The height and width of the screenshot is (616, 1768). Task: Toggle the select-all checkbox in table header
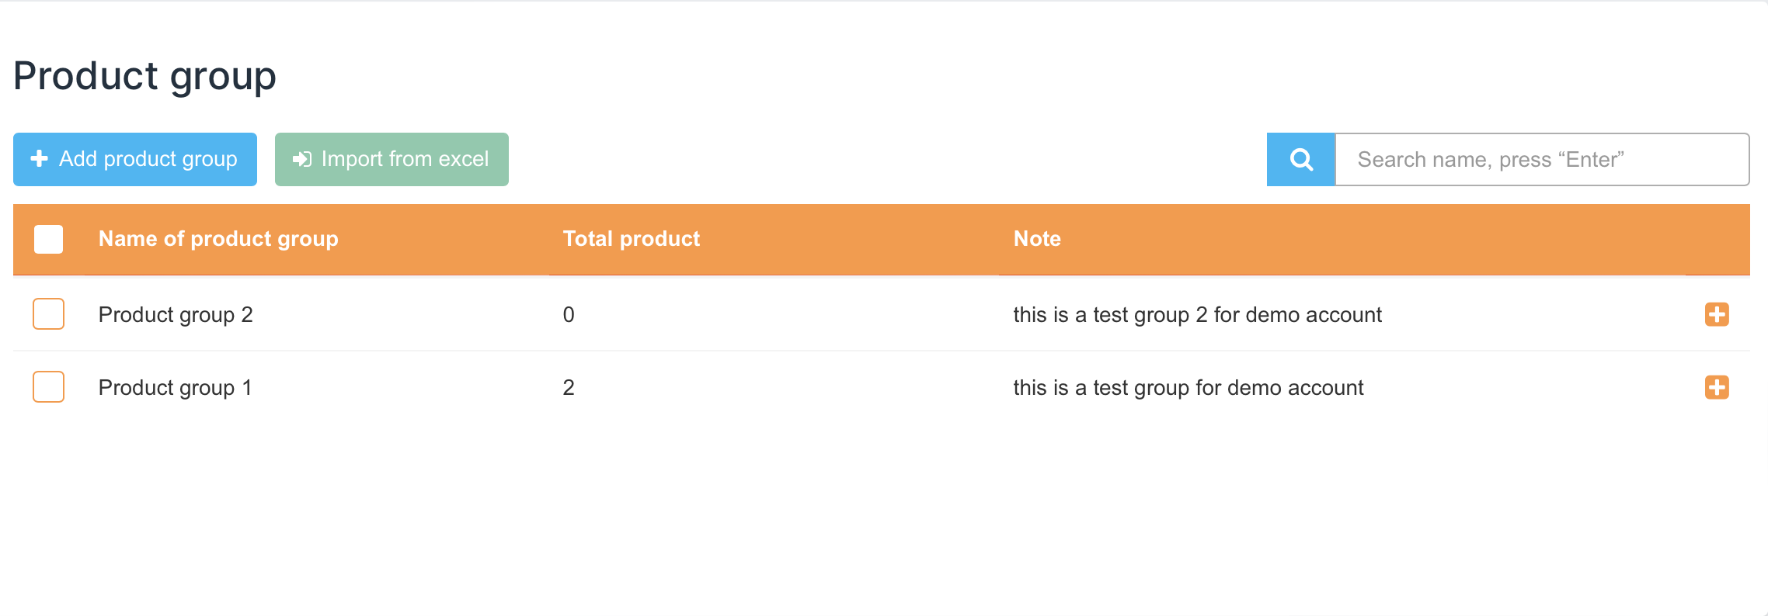pyautogui.click(x=48, y=239)
